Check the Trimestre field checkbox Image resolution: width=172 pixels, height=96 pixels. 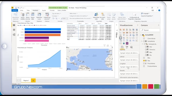(146, 50)
